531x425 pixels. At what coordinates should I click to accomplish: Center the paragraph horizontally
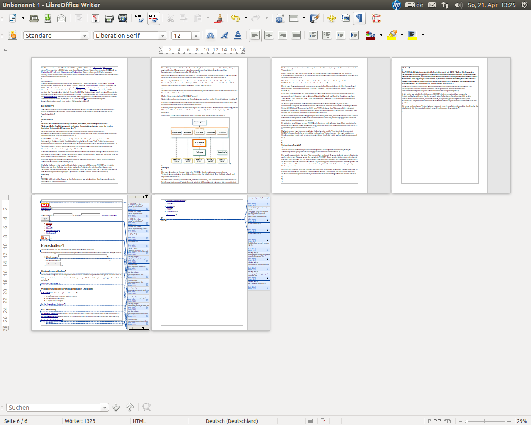(x=269, y=36)
